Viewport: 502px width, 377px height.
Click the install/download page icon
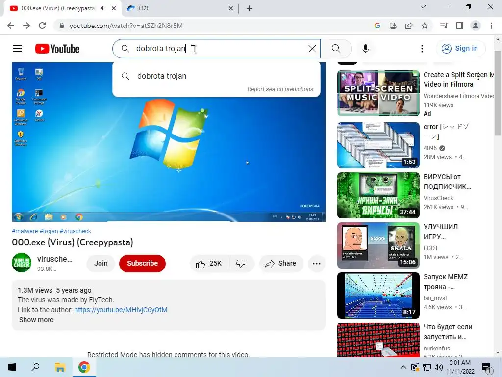click(393, 26)
